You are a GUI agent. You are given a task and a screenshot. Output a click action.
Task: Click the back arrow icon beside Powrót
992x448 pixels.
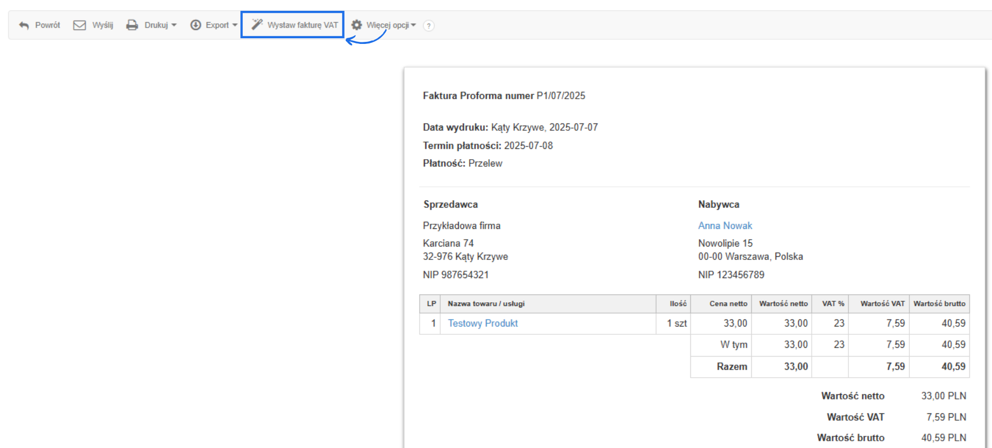(x=24, y=25)
